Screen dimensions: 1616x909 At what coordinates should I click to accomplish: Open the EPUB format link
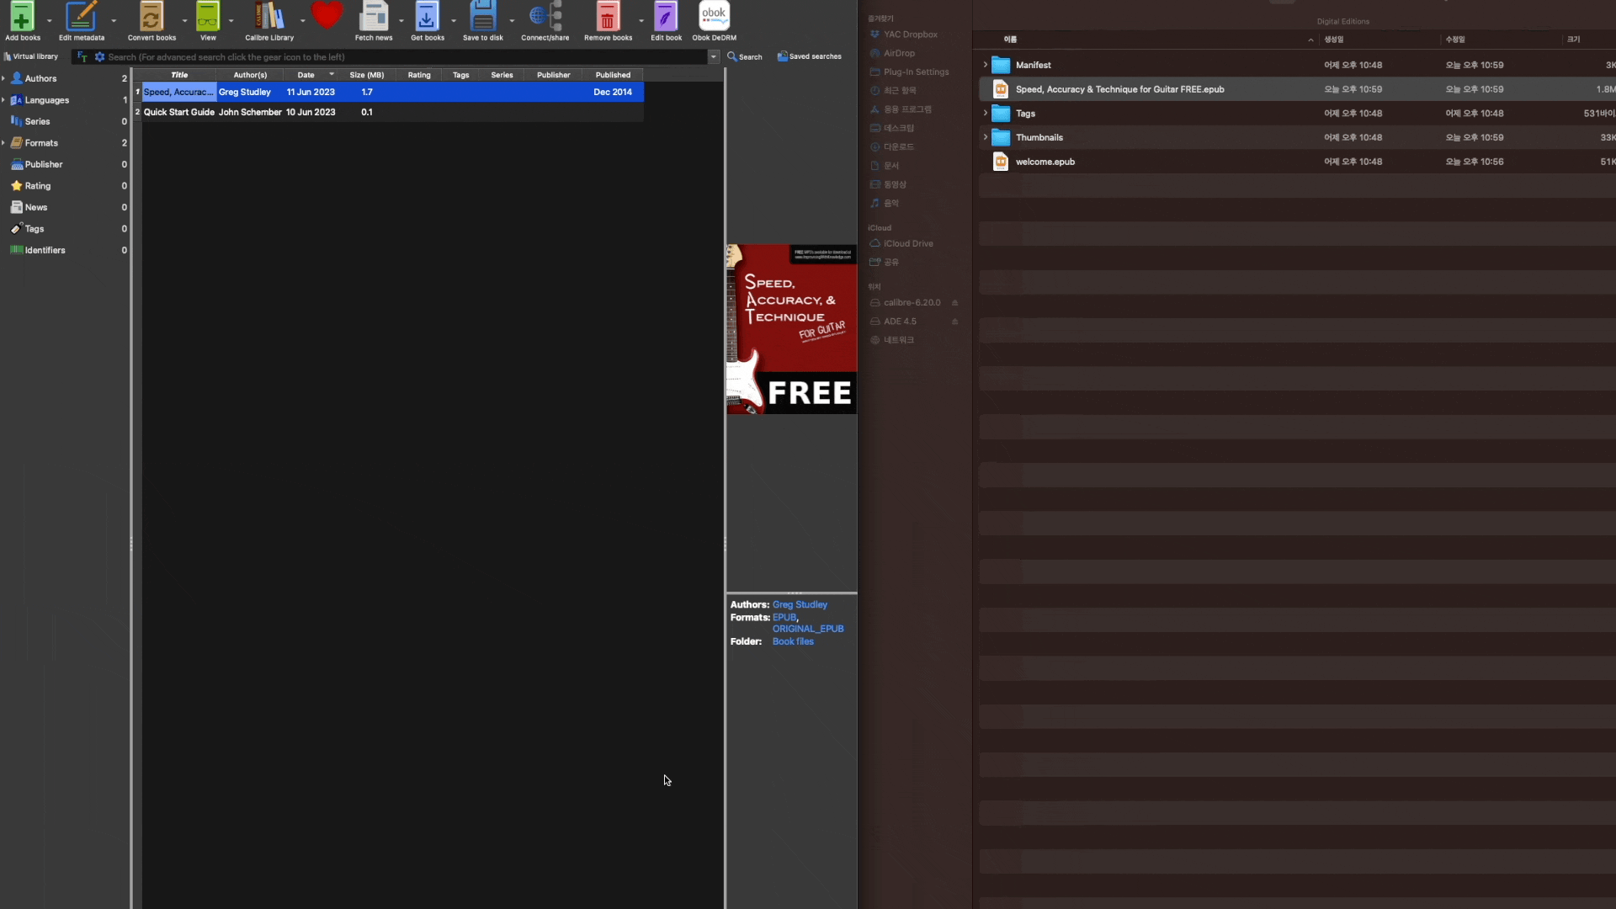coord(784,617)
